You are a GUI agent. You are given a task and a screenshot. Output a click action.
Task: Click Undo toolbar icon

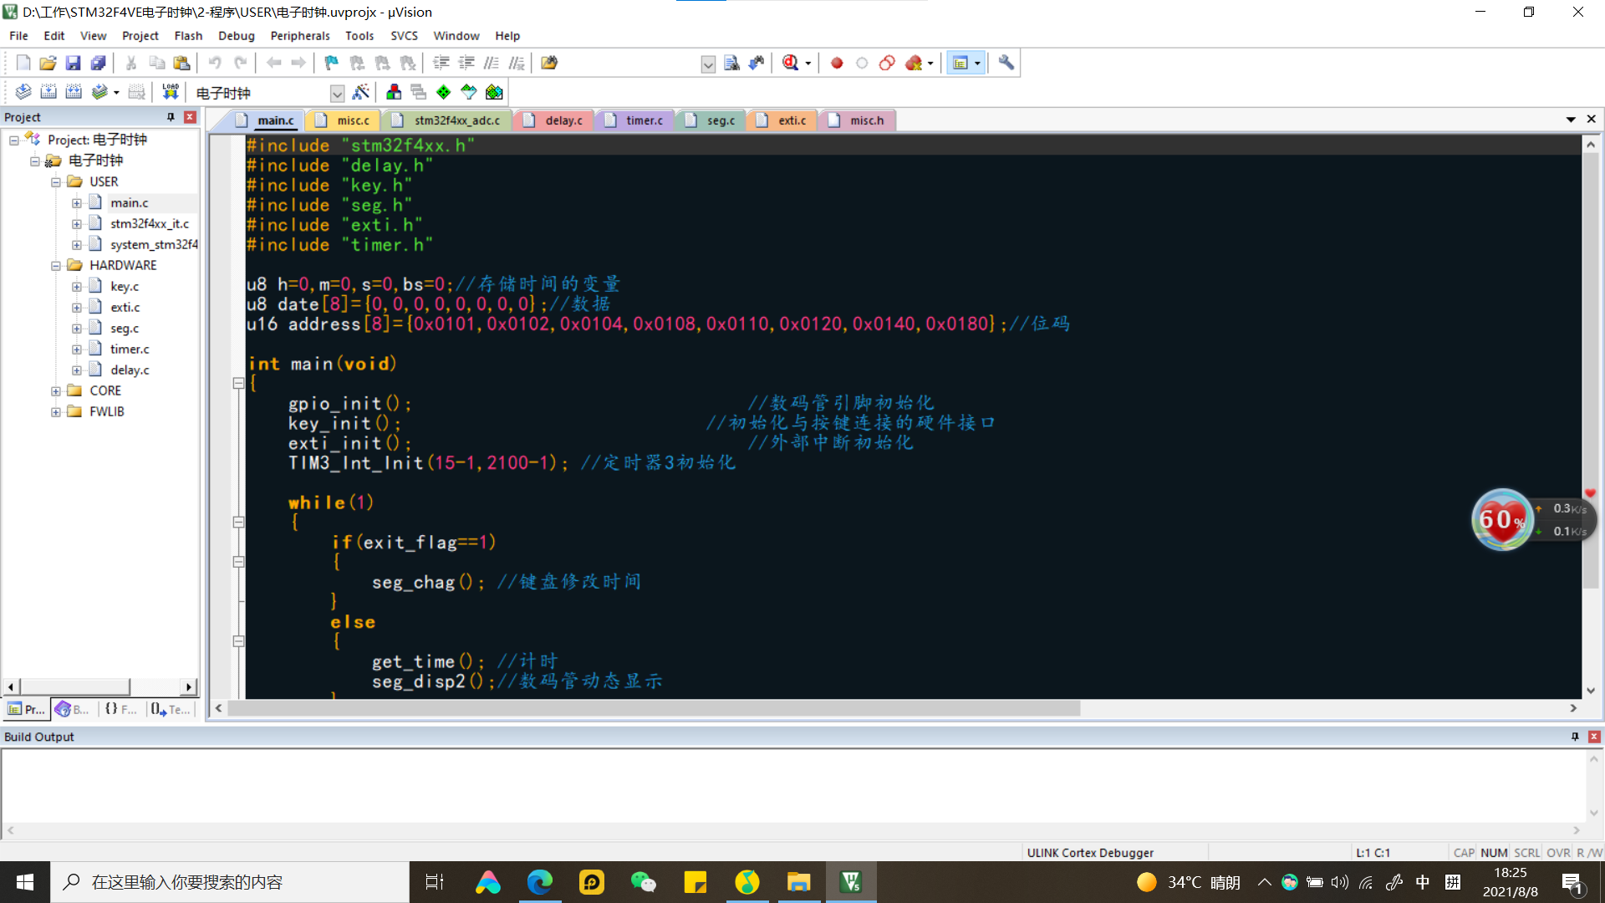coord(215,63)
